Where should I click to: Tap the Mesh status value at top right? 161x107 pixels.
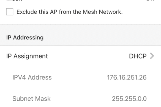point(150,0)
